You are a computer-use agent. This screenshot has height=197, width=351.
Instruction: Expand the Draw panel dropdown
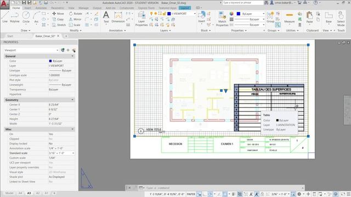pos(26,31)
